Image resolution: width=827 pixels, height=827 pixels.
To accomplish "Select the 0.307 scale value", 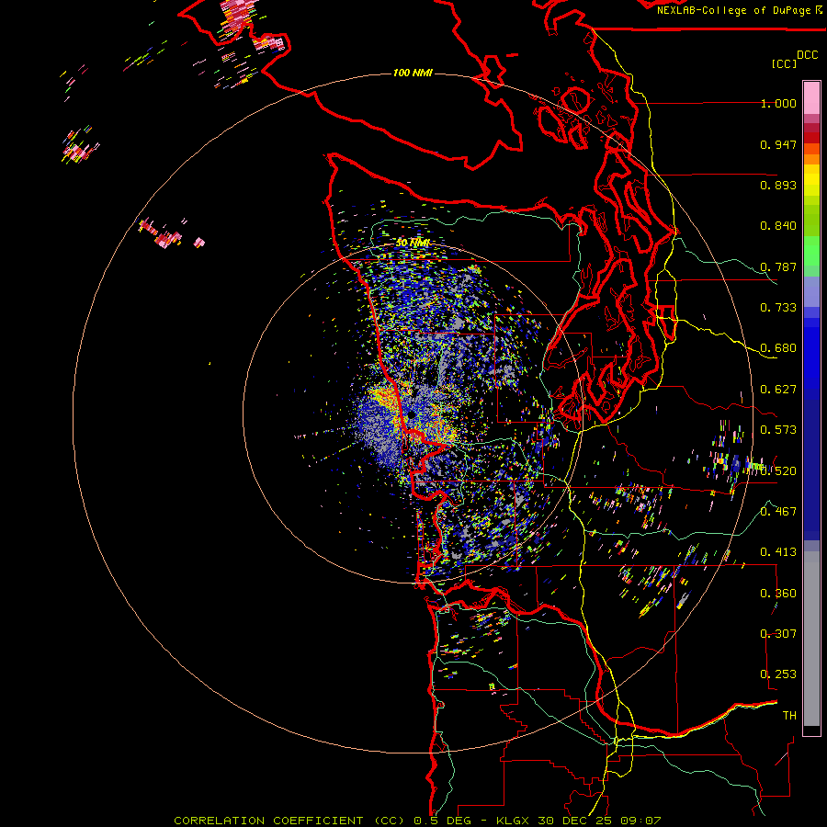I will [778, 633].
